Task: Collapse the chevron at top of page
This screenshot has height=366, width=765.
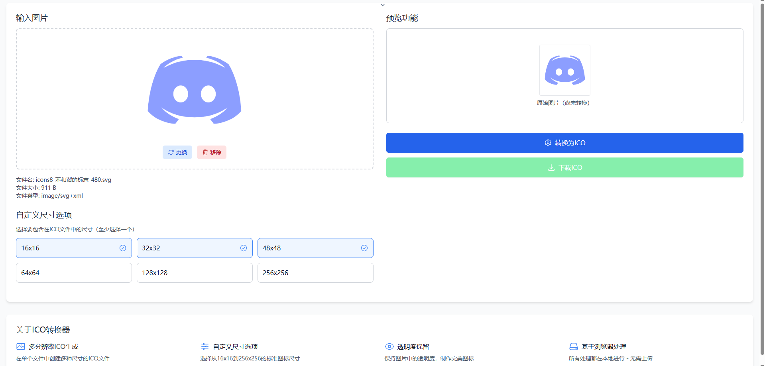Action: click(x=382, y=5)
